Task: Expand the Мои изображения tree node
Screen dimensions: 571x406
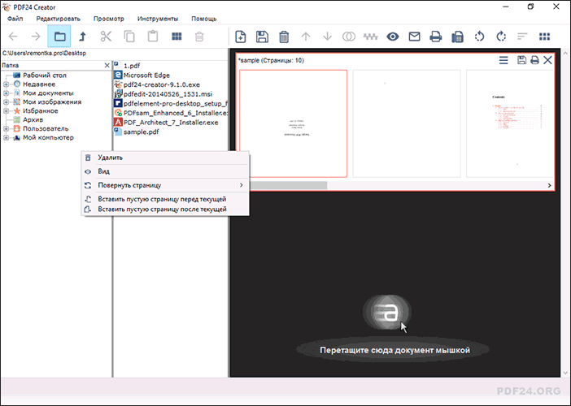Action: point(6,102)
